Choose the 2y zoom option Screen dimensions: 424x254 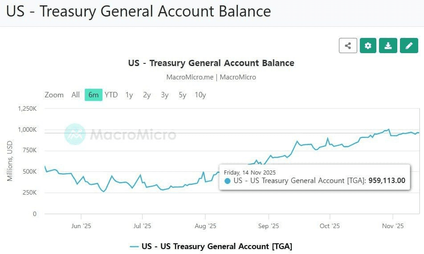coord(147,95)
